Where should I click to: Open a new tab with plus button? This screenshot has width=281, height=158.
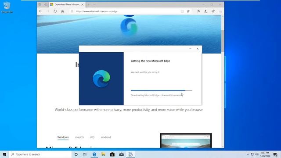coord(89,4)
